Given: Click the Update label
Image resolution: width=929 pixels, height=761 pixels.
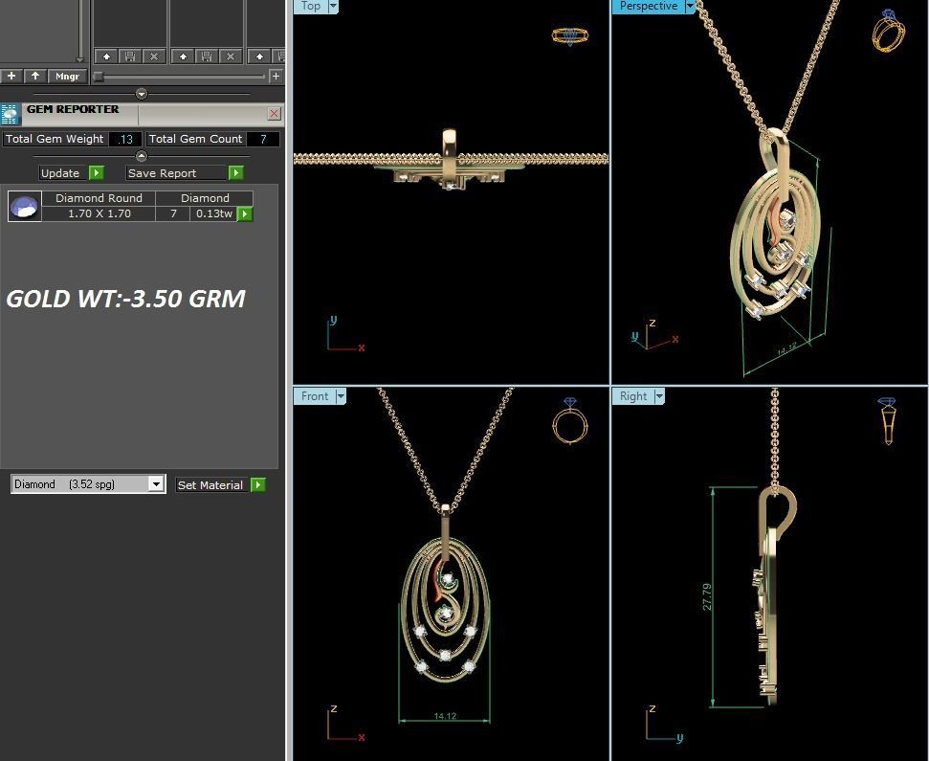Looking at the screenshot, I should (60, 173).
